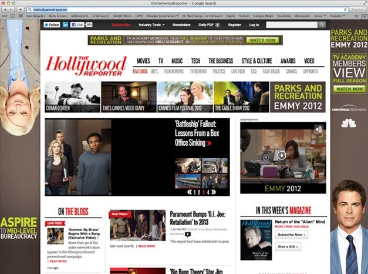Go forward with Safari's forward arrow

click(11, 9)
